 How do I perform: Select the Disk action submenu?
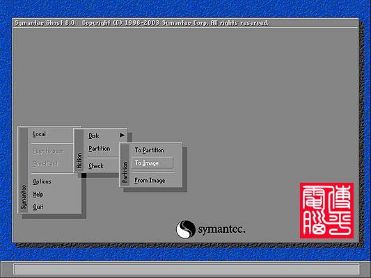pyautogui.click(x=94, y=136)
